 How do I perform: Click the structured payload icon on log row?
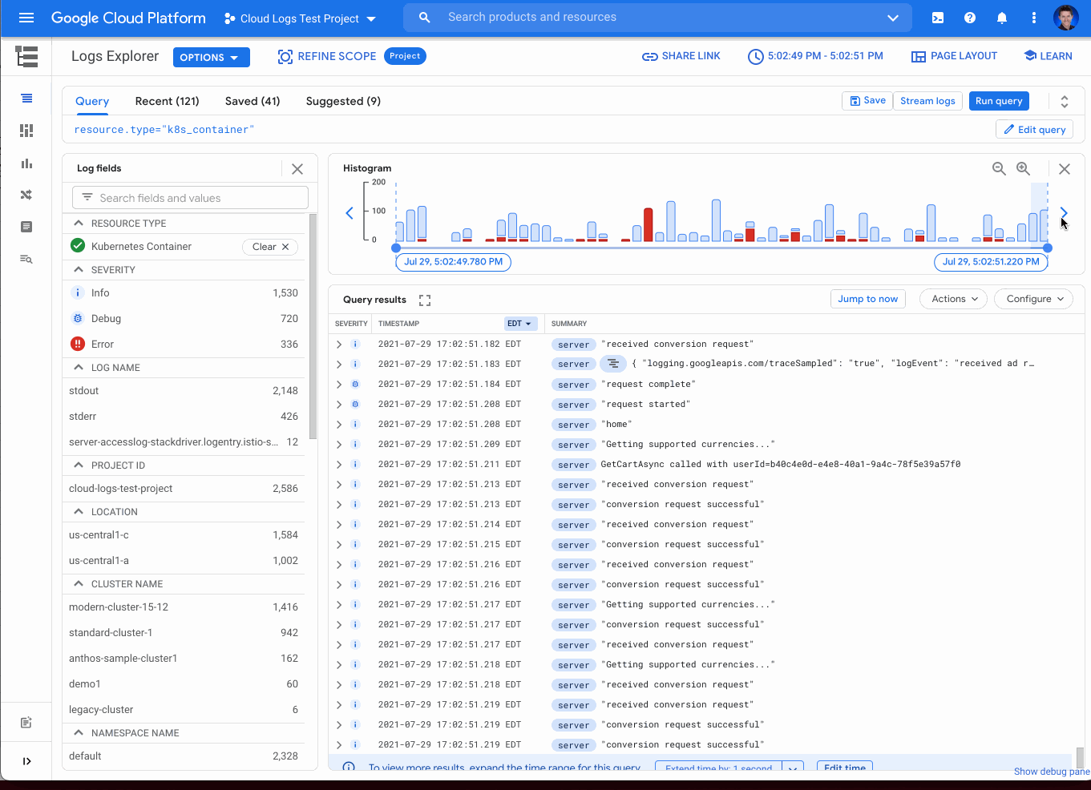tap(613, 364)
